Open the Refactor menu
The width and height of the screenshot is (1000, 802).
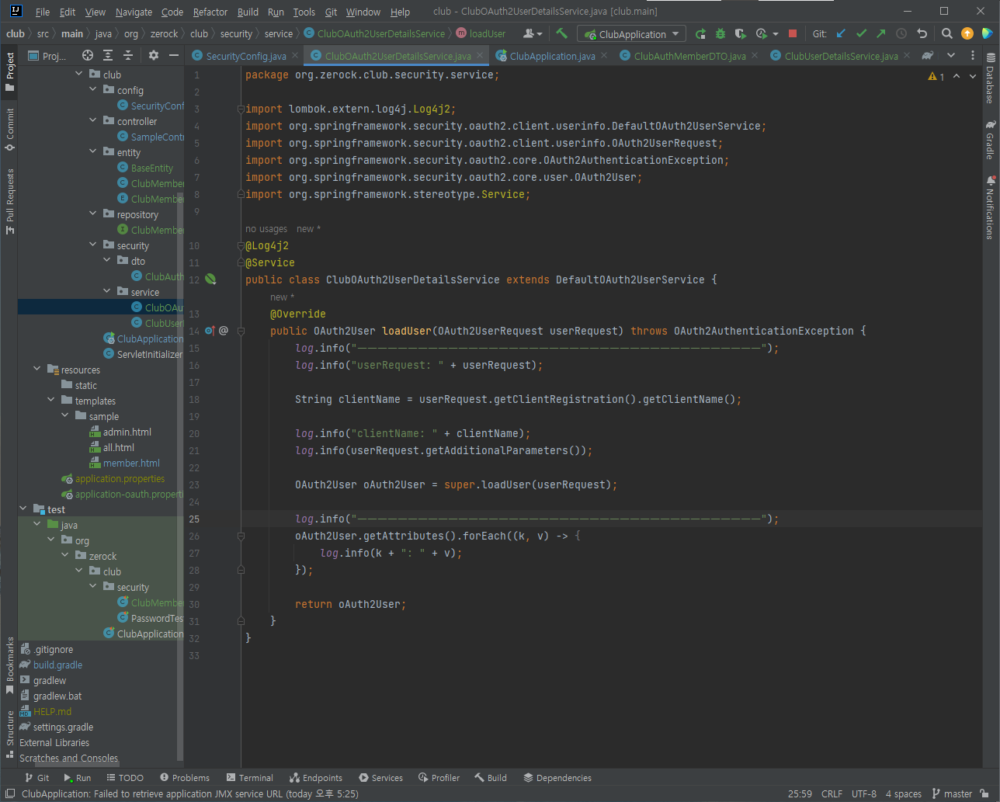pyautogui.click(x=210, y=12)
